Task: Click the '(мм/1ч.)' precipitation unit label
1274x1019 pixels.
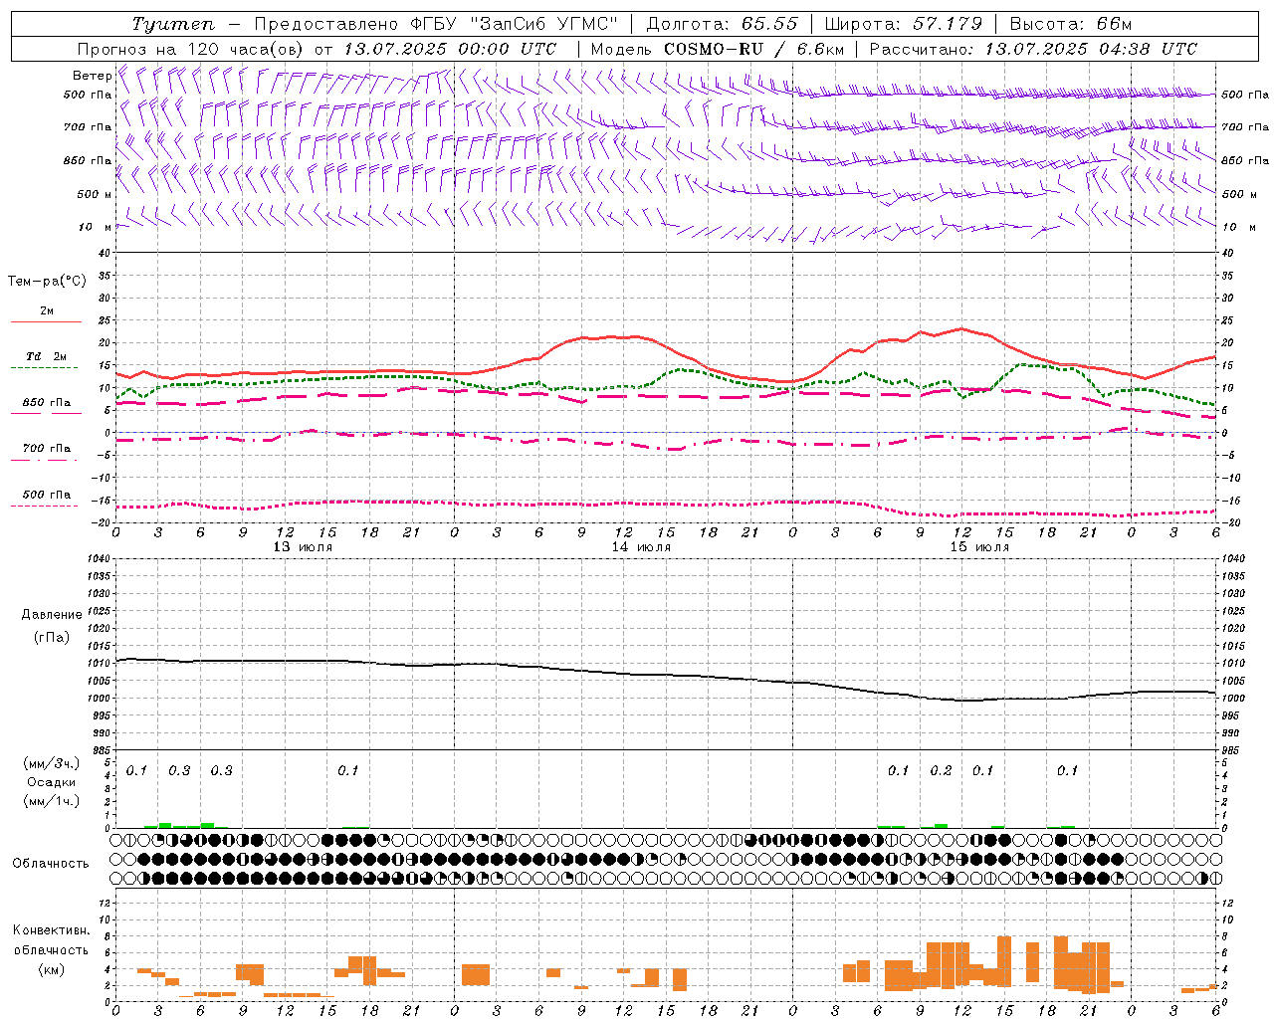Action: pyautogui.click(x=52, y=801)
